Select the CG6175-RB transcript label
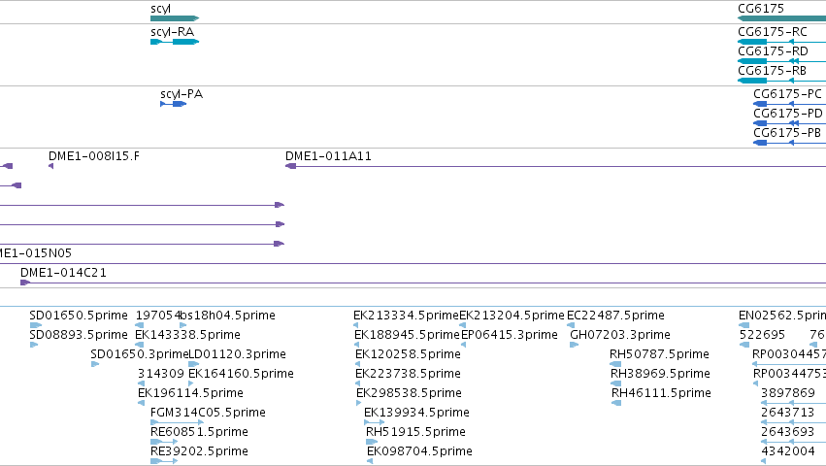This screenshot has width=826, height=466. click(x=772, y=71)
